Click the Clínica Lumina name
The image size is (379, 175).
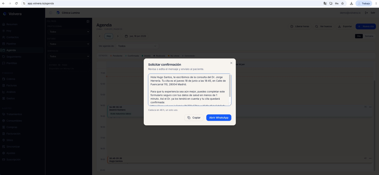point(71,13)
